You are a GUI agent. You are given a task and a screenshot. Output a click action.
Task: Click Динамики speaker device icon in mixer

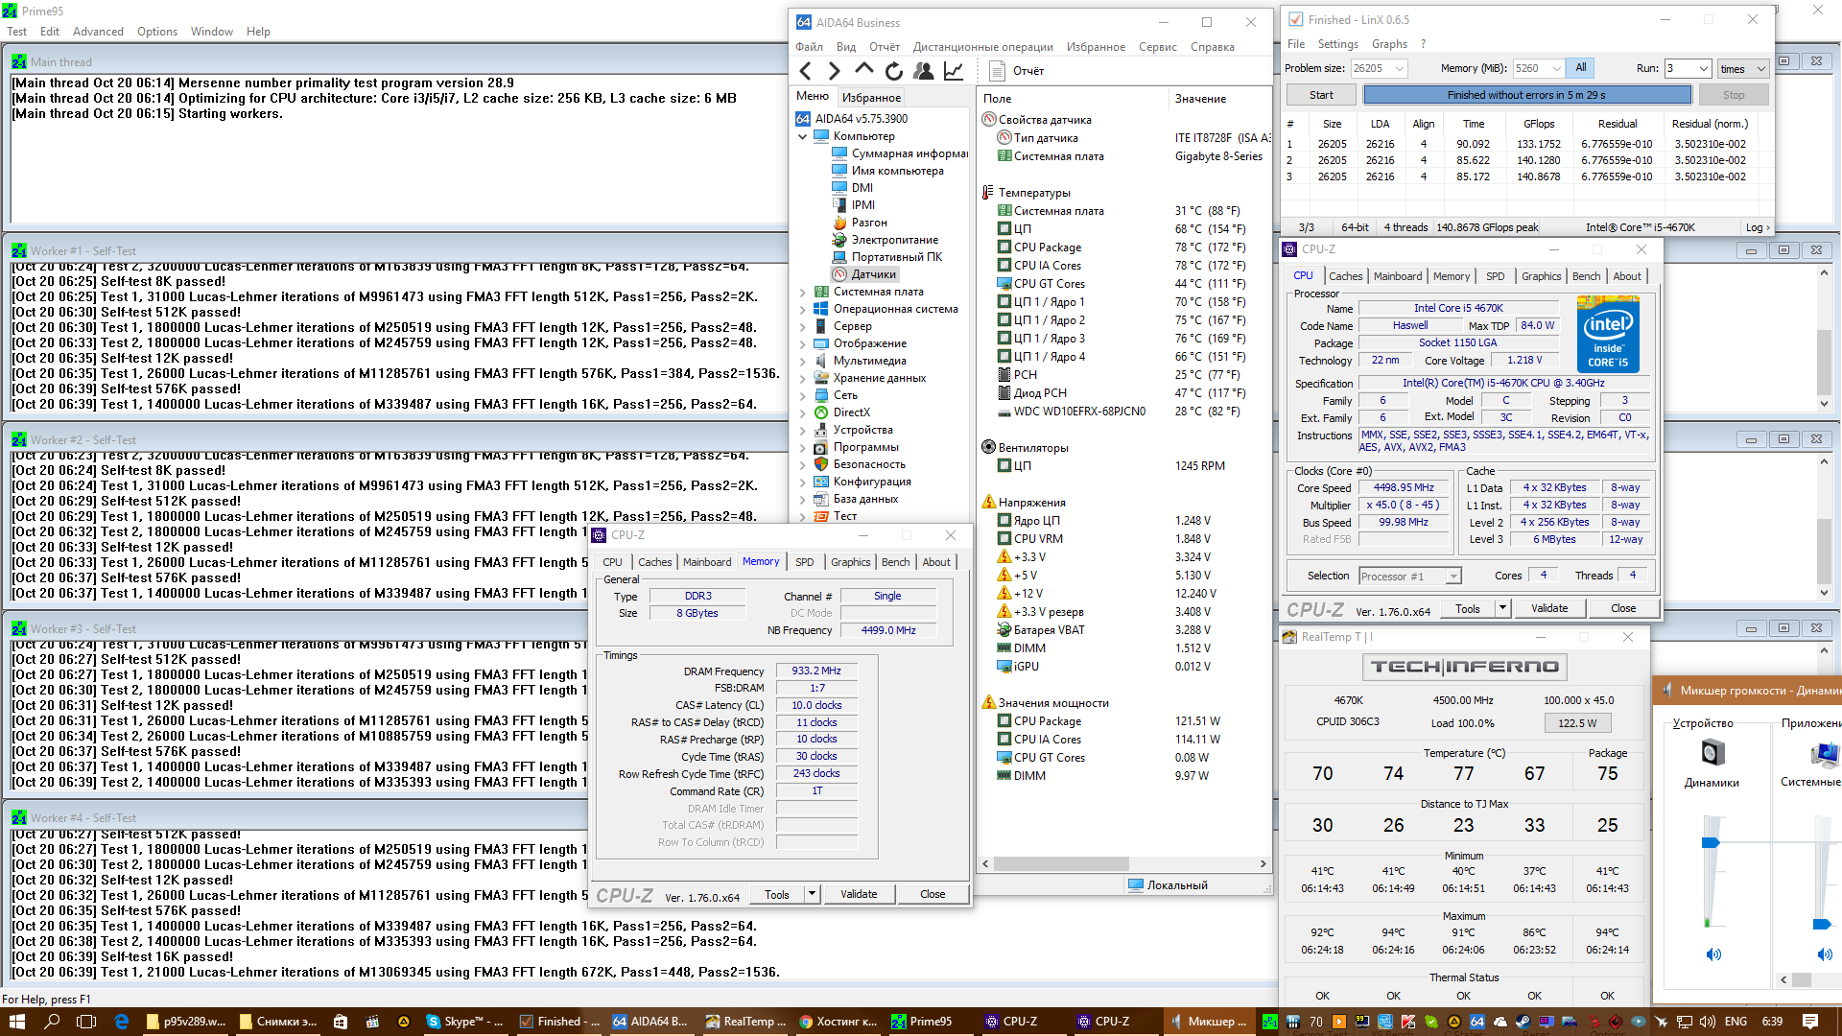[1712, 753]
